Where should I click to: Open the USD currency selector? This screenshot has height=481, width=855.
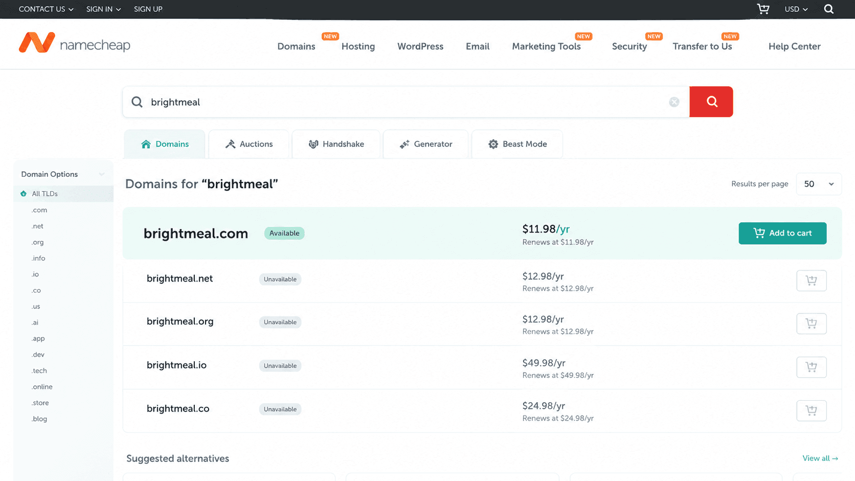[x=796, y=9]
